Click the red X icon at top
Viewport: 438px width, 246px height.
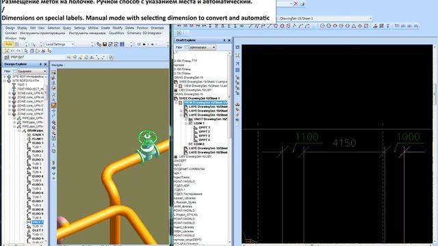click(x=296, y=3)
